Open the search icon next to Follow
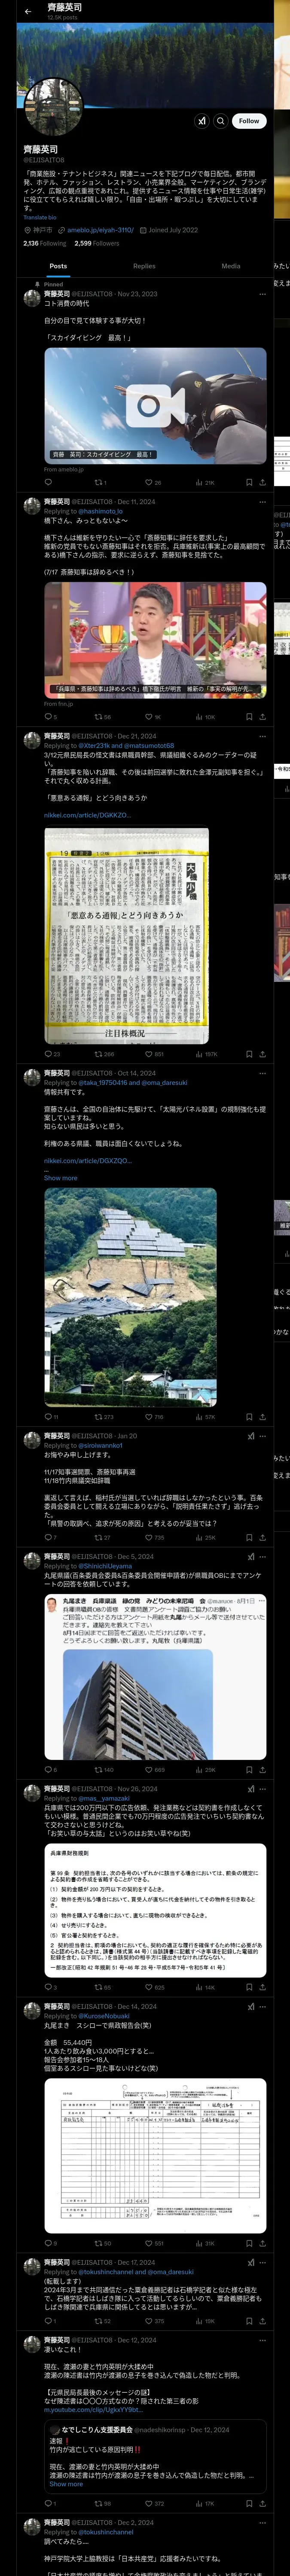Screen dimensions: 290x2576 (221, 121)
